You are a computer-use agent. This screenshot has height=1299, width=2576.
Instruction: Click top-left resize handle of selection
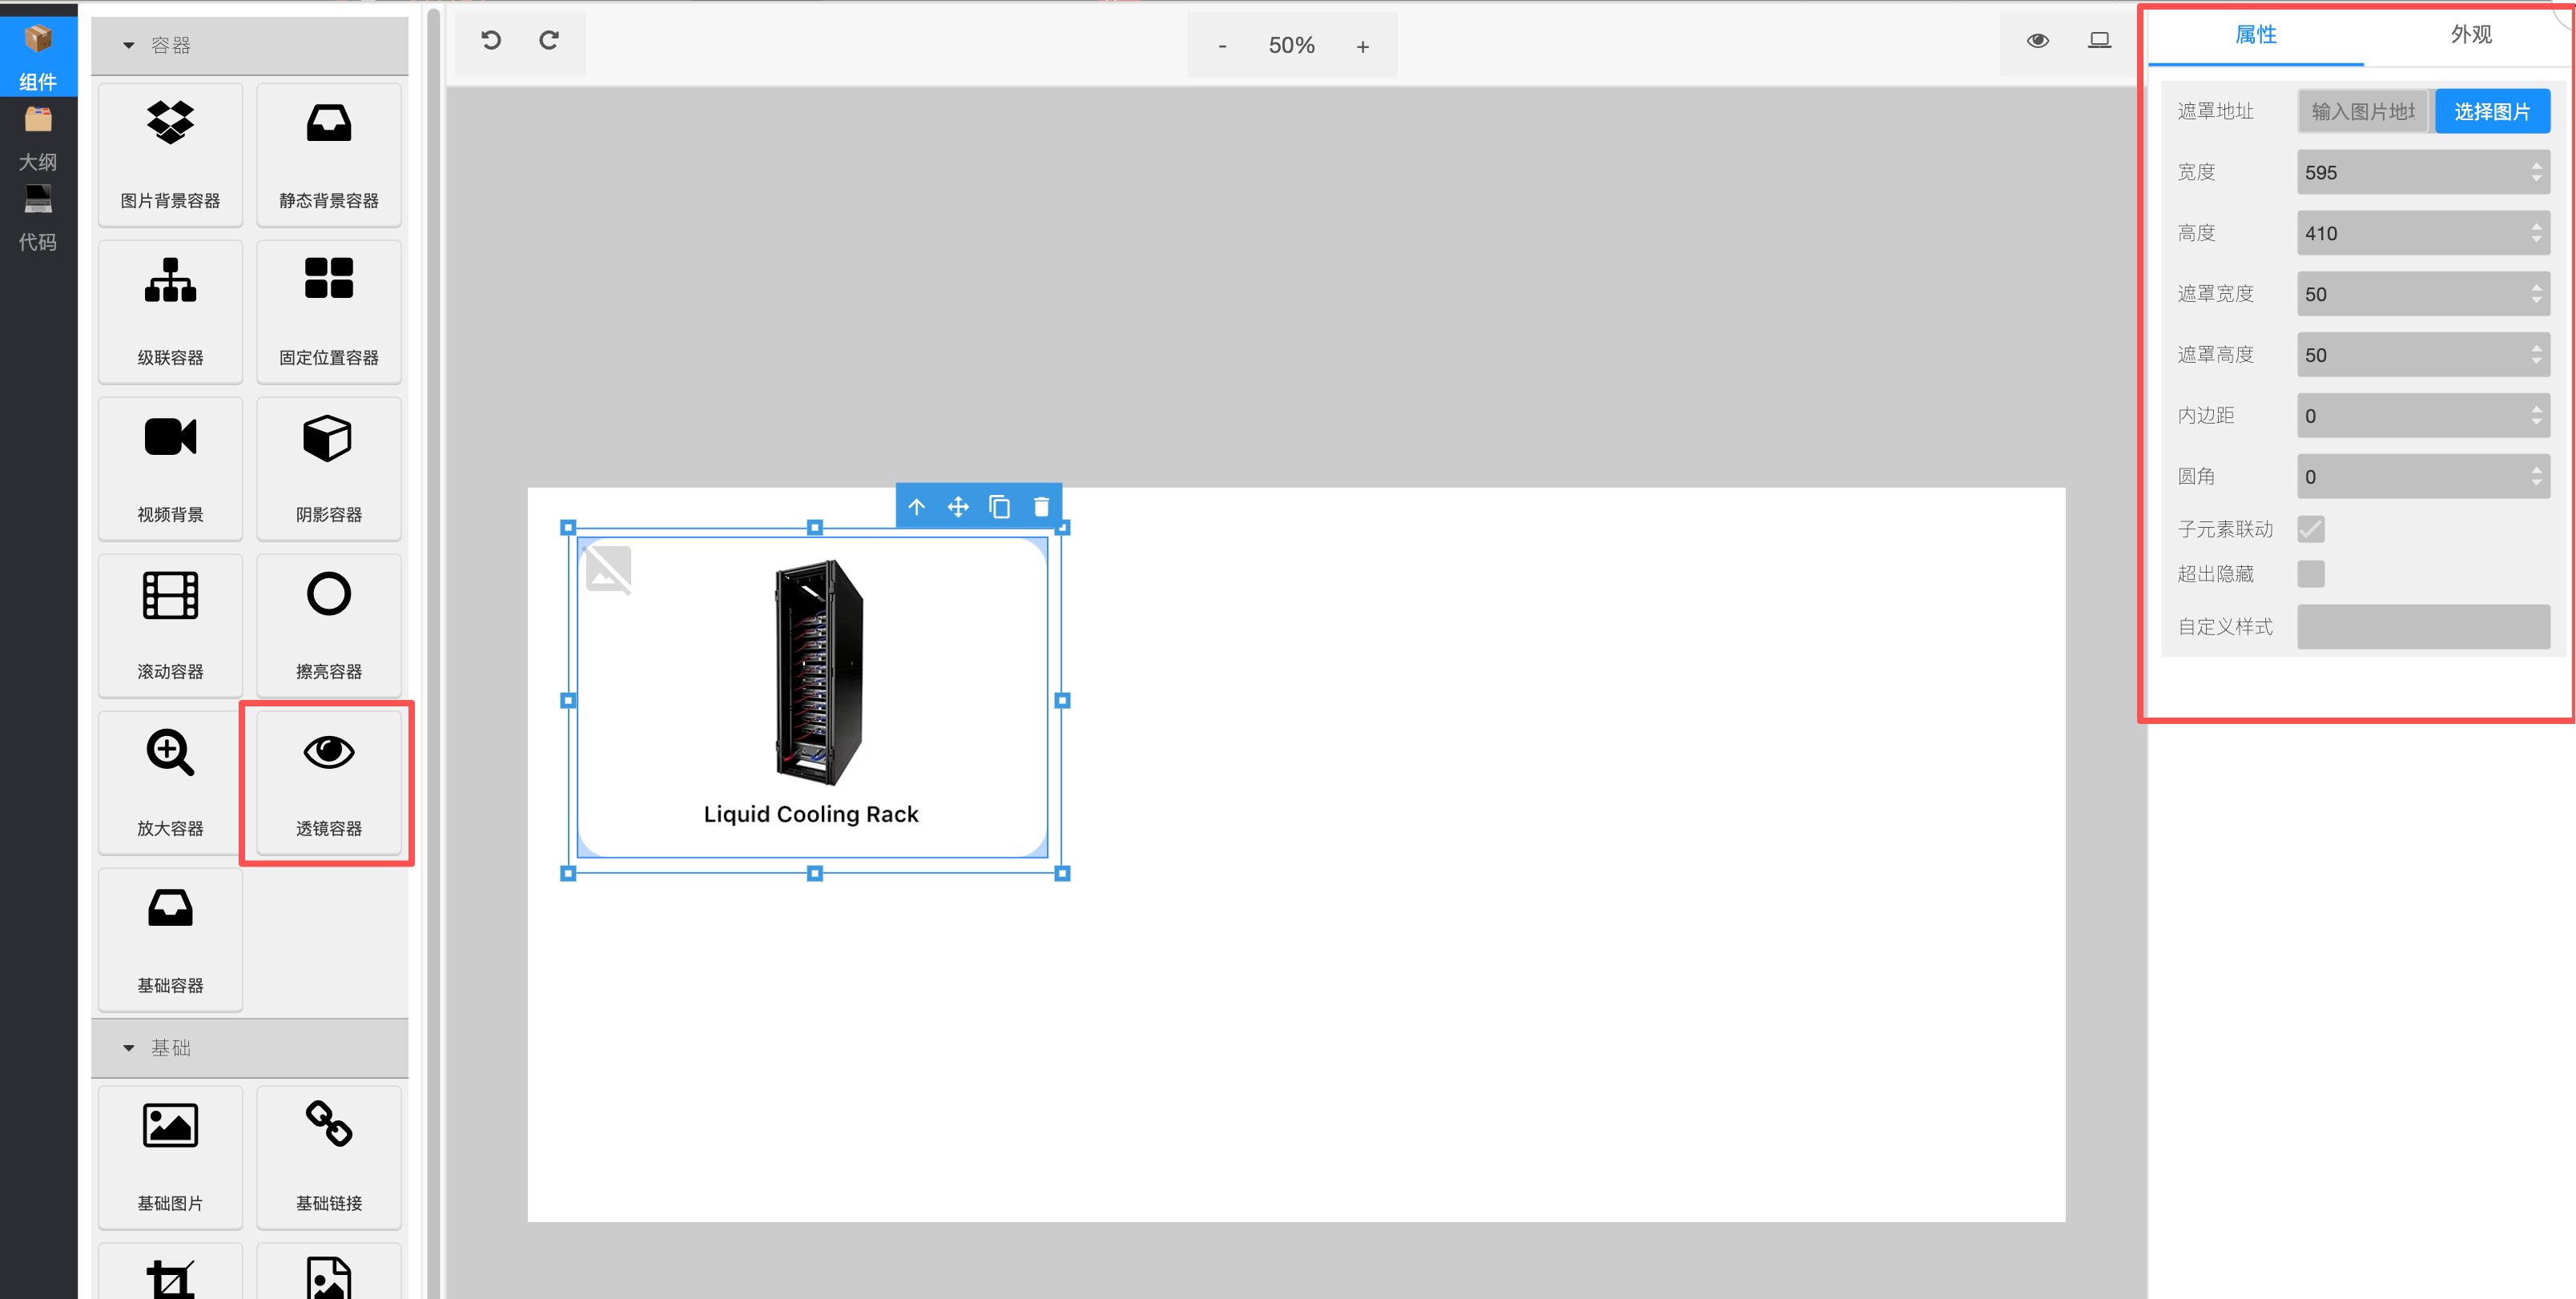[568, 527]
